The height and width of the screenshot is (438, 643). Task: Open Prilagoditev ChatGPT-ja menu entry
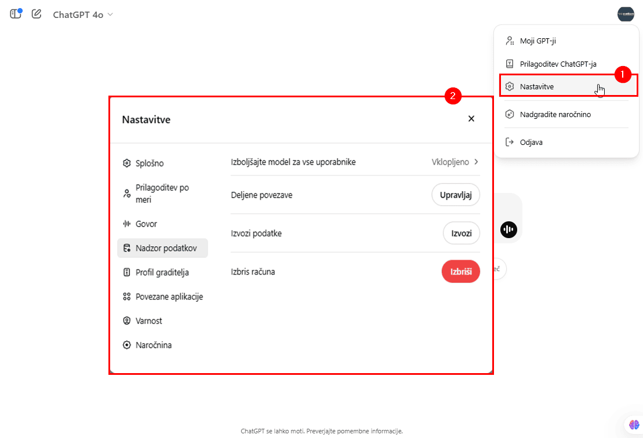pos(558,64)
